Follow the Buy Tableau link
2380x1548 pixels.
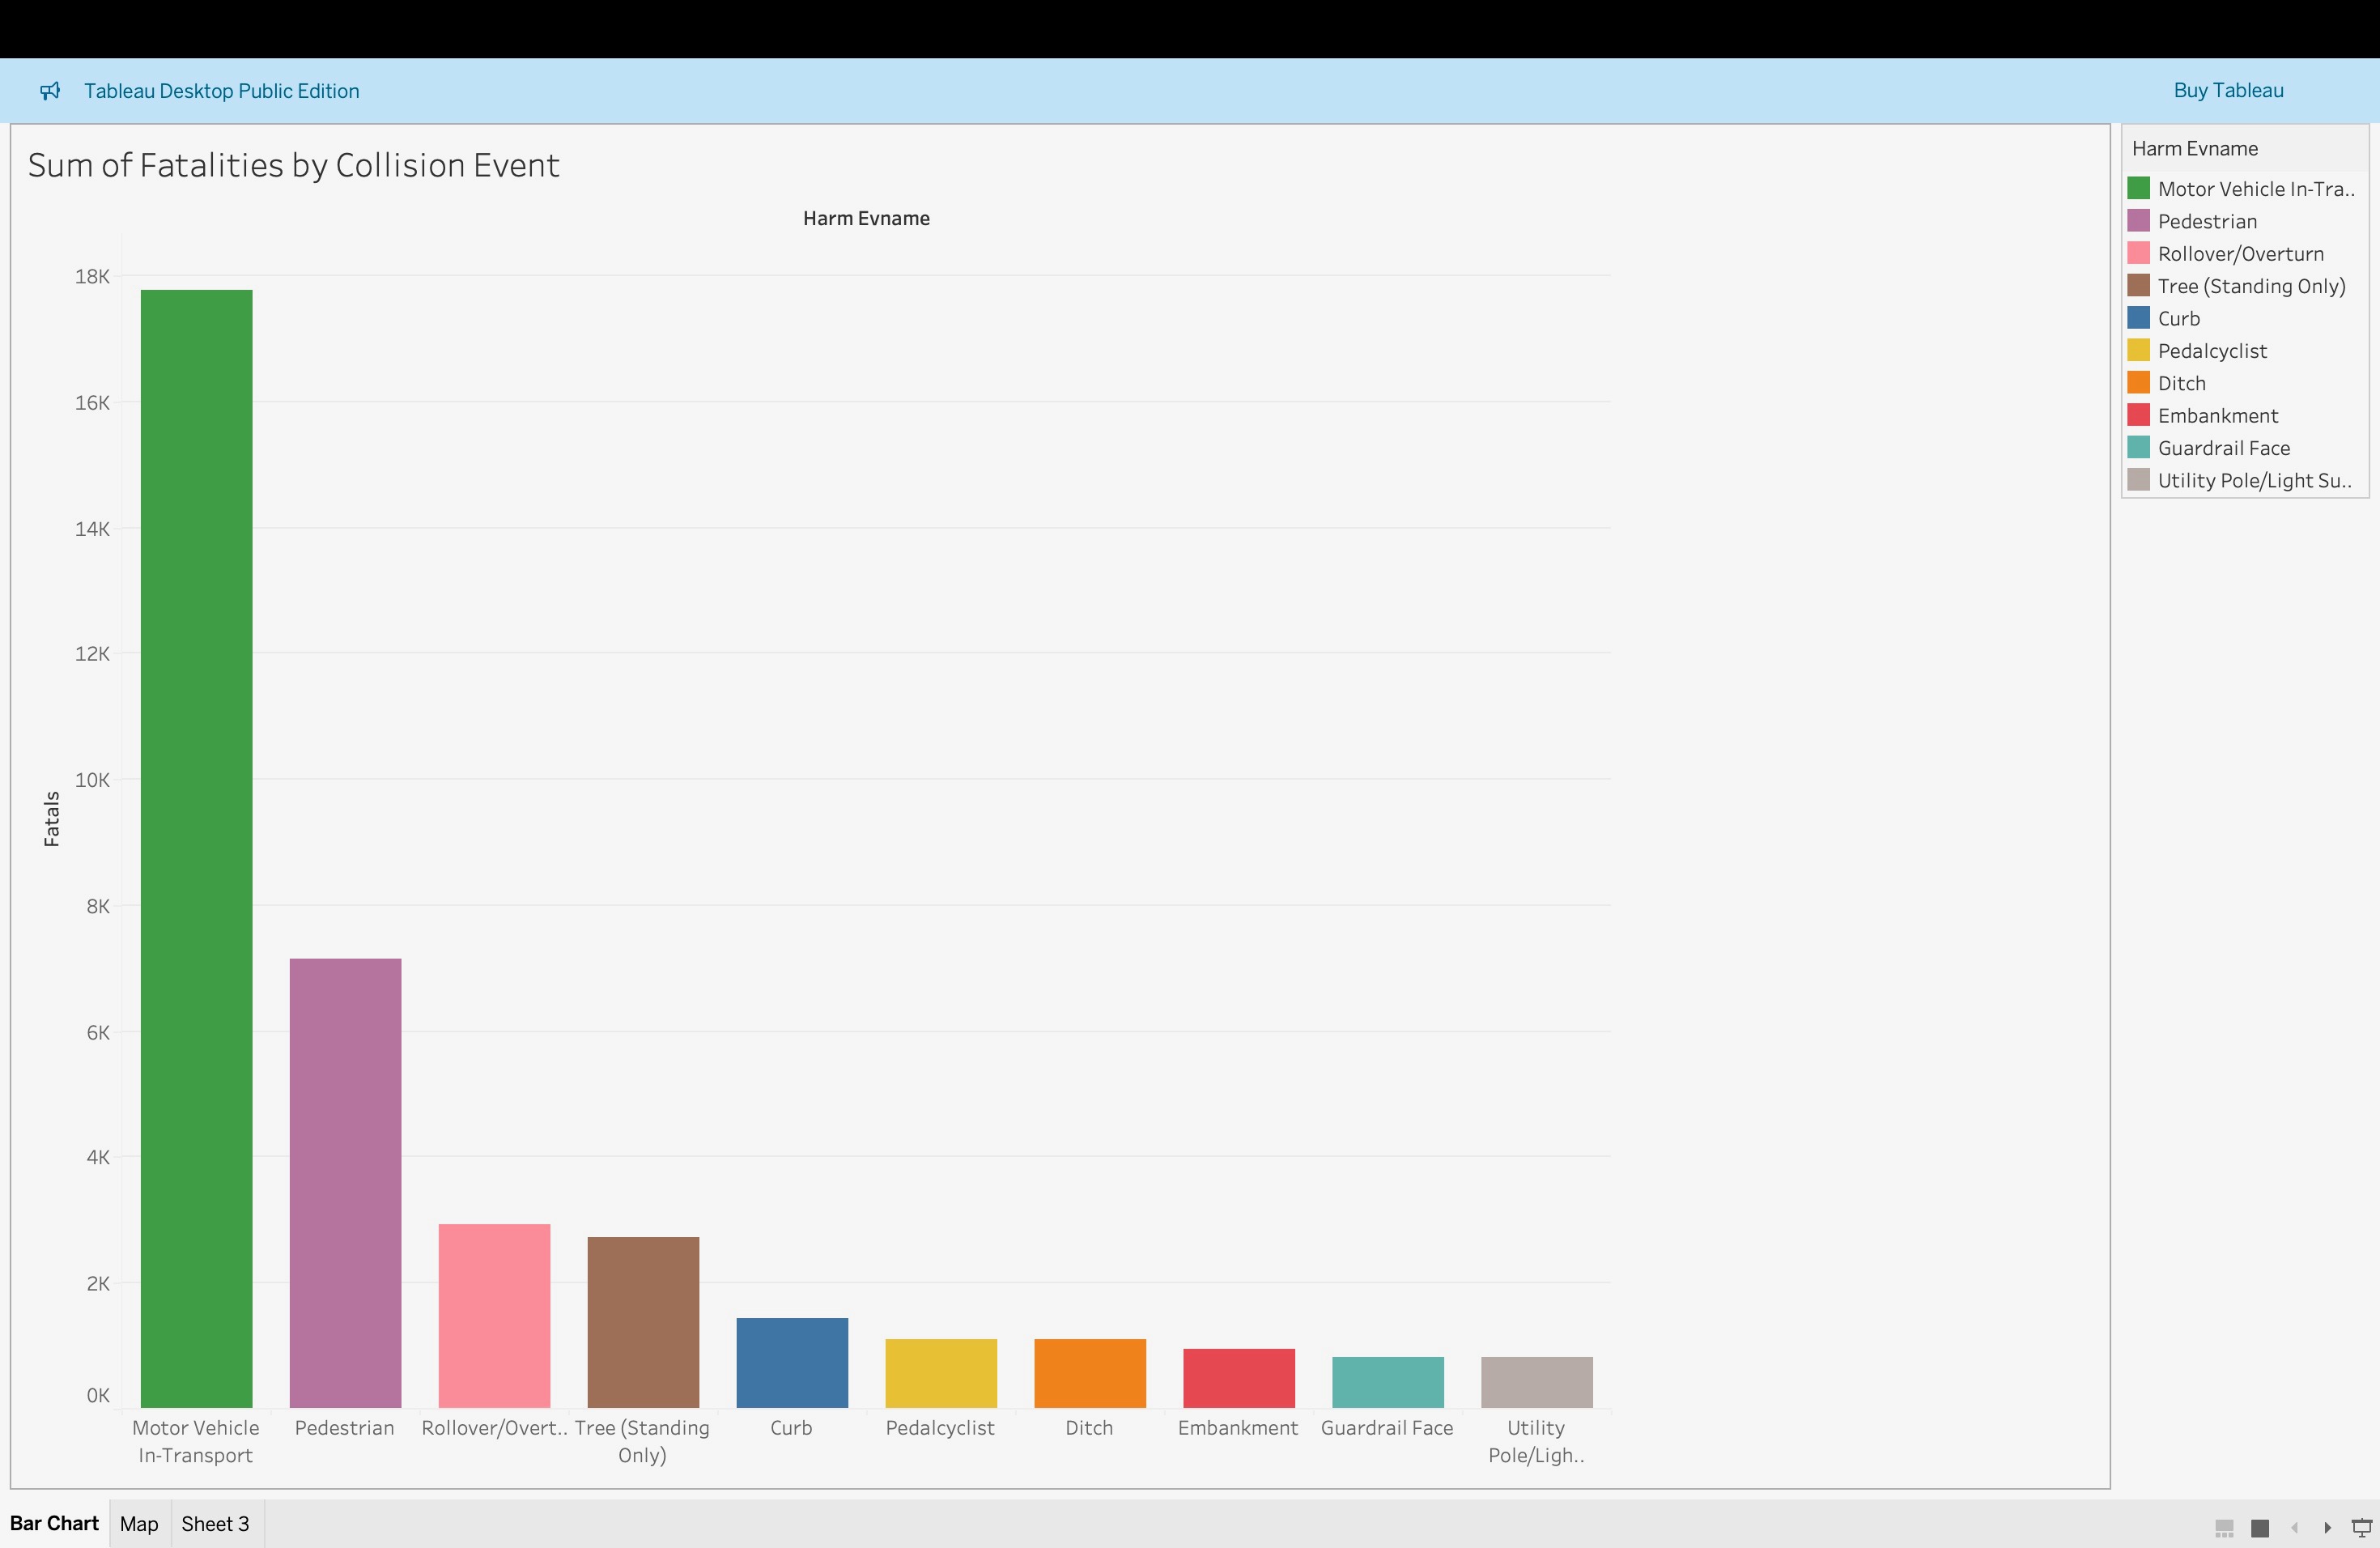pos(2228,90)
